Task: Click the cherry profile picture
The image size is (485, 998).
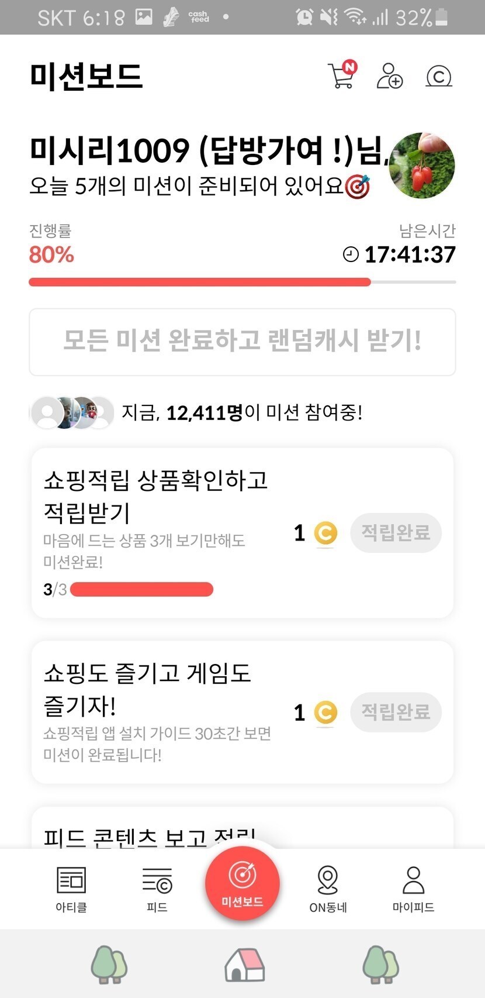Action: [x=422, y=166]
